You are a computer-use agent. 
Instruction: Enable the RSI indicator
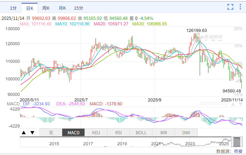[x=118, y=133]
